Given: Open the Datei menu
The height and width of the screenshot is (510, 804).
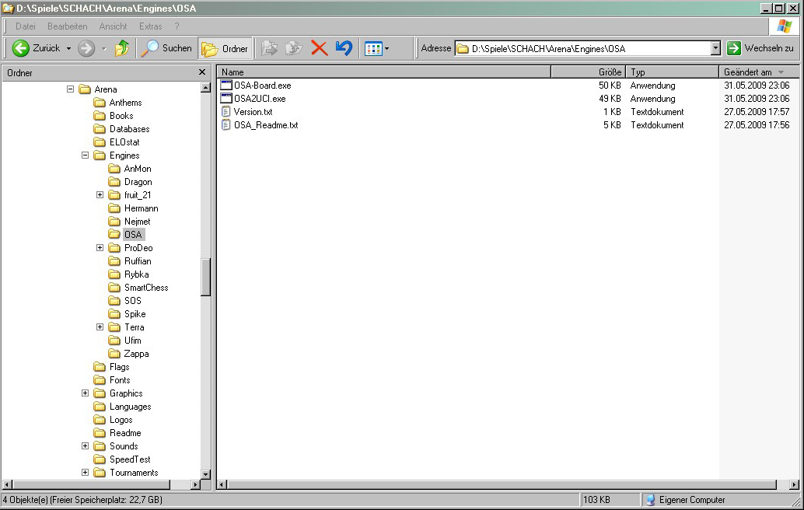Looking at the screenshot, I should pos(26,26).
